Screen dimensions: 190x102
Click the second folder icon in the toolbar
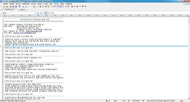tap(7, 6)
